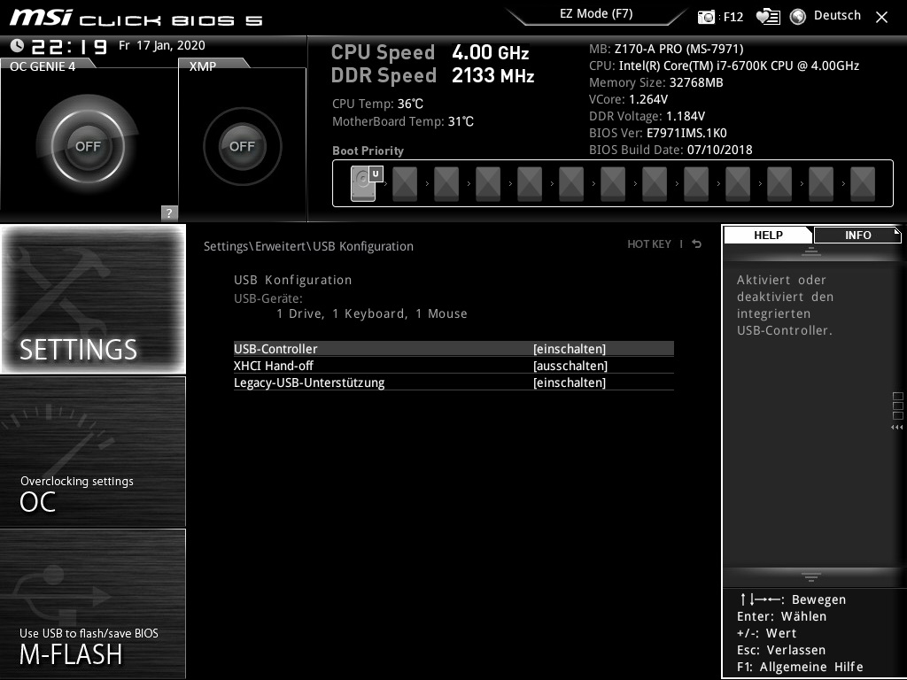Switch to EZ Mode (F7)
Screen dimensions: 907x680
coord(596,14)
